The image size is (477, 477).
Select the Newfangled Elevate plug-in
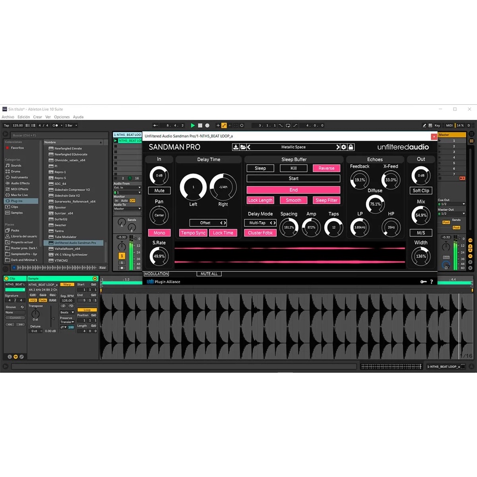pyautogui.click(x=68, y=149)
